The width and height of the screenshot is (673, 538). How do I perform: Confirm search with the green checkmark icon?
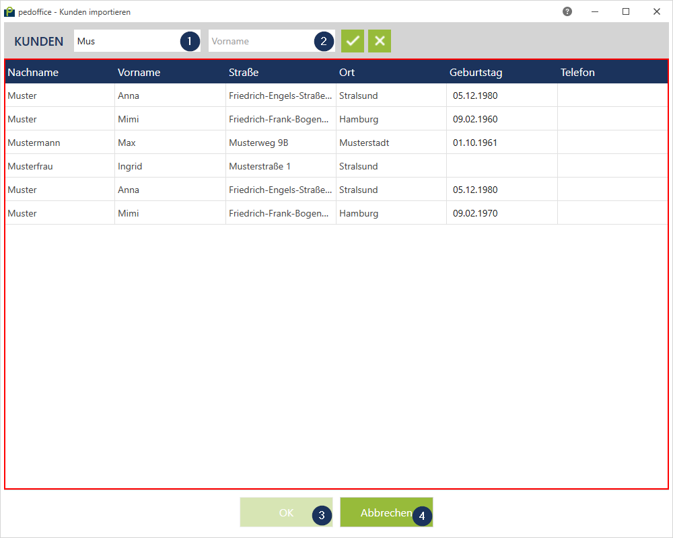[352, 41]
